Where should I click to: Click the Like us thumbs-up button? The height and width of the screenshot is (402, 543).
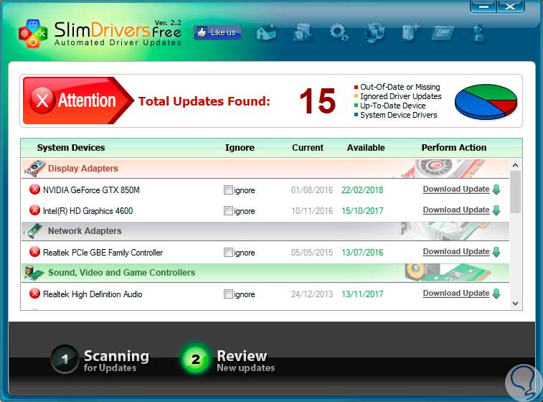pyautogui.click(x=217, y=32)
